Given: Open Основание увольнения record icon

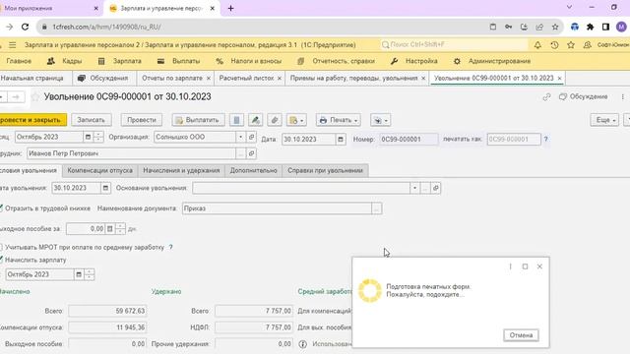Looking at the screenshot, I should pos(436,188).
